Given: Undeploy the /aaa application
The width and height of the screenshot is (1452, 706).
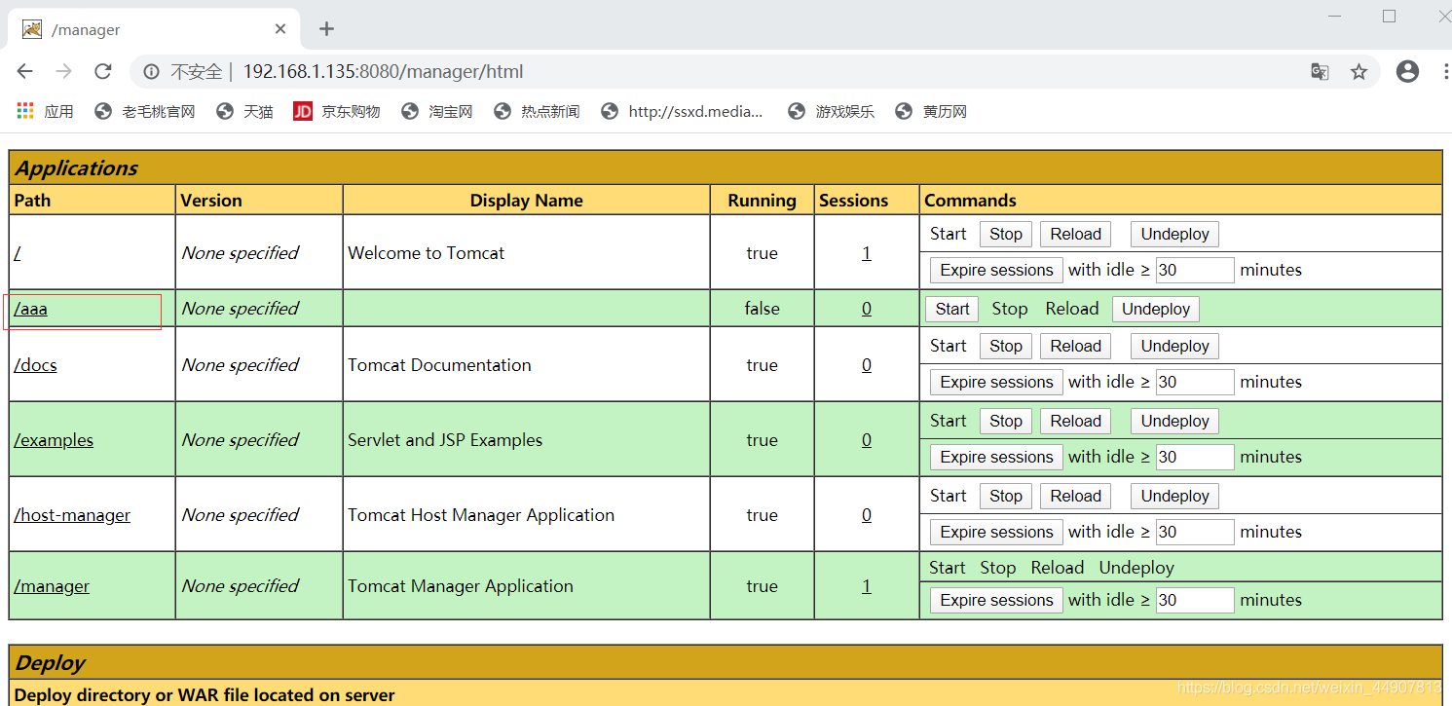Looking at the screenshot, I should [1156, 309].
